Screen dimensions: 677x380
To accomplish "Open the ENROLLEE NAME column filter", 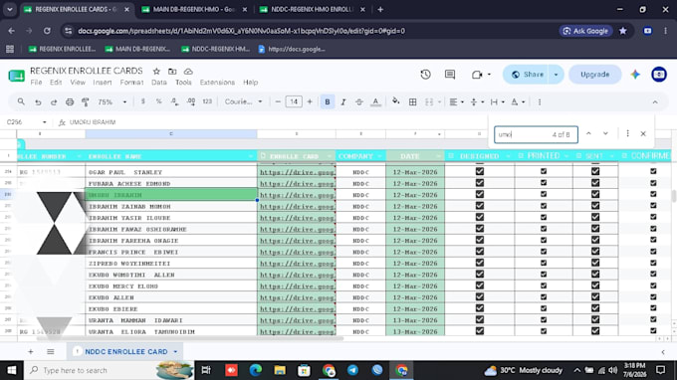I will pyautogui.click(x=251, y=156).
